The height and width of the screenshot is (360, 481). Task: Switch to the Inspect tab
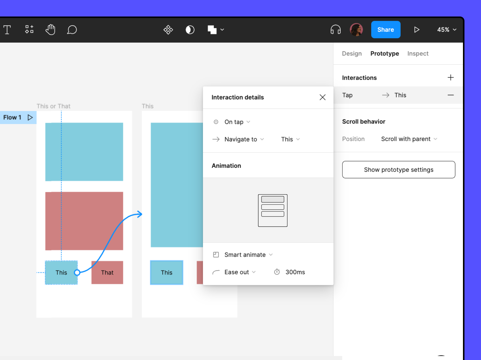point(418,53)
